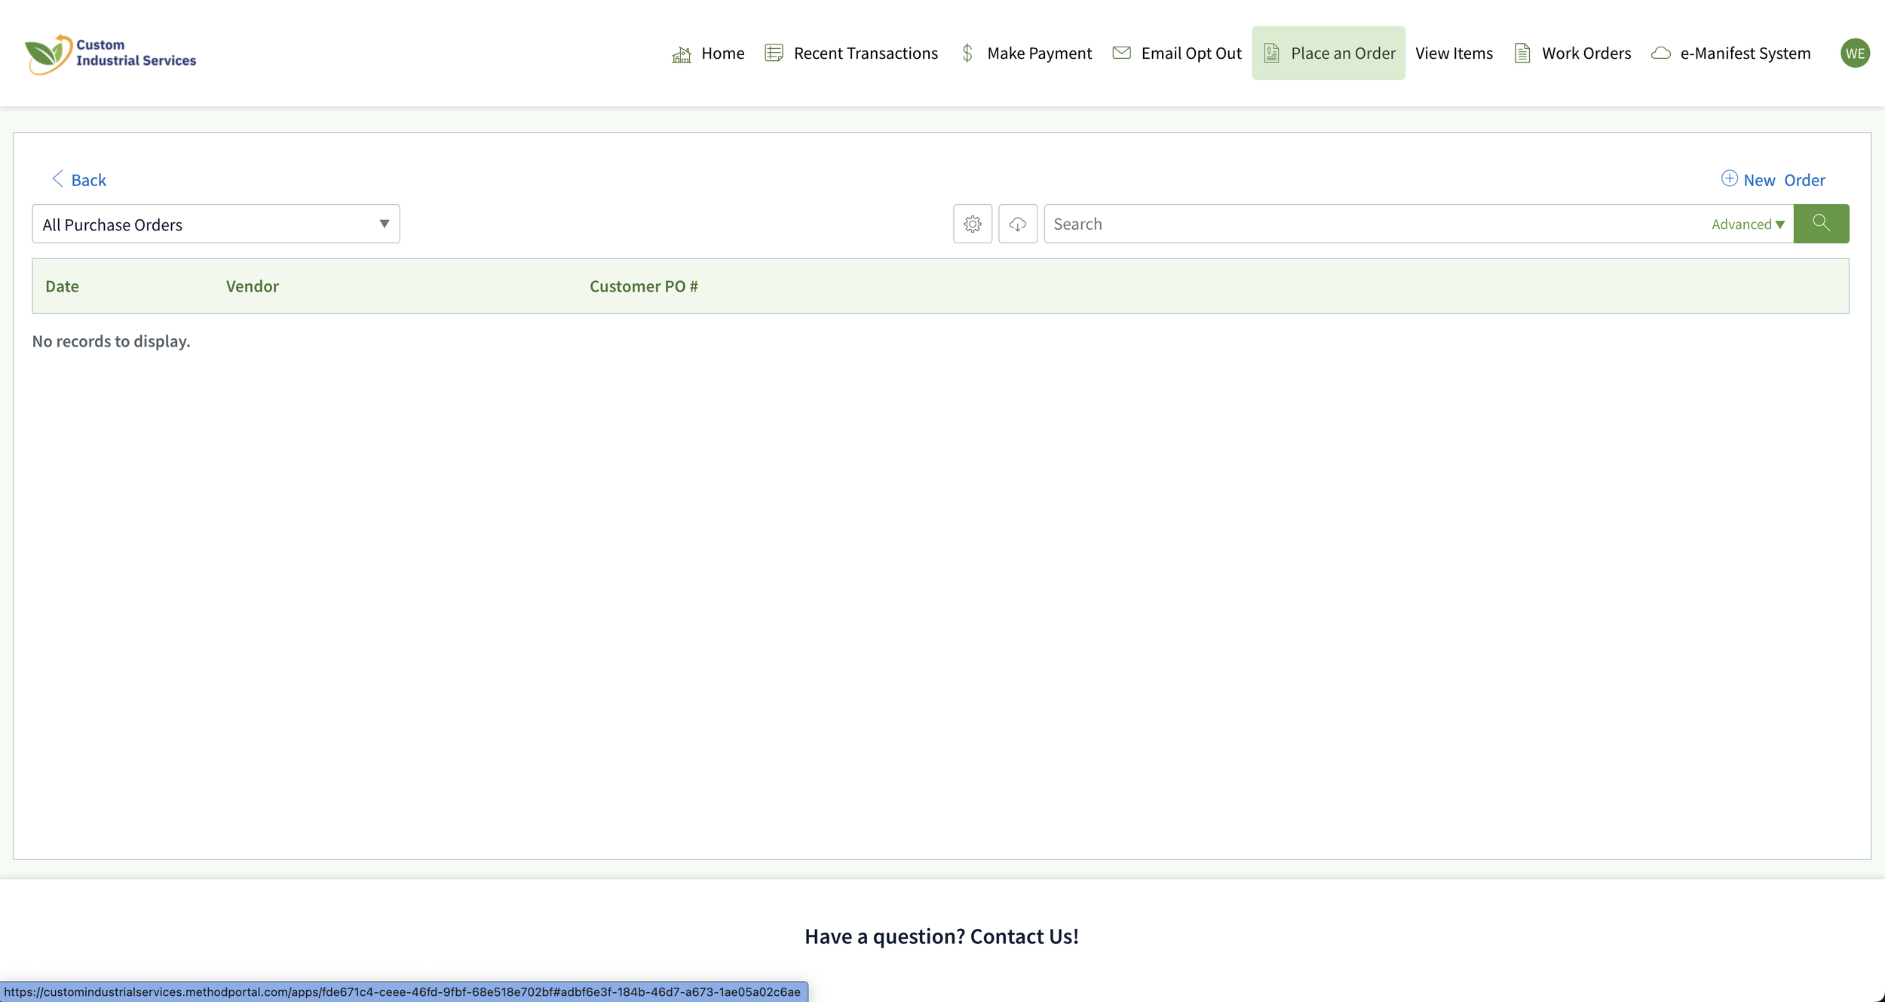Go to Work Orders page
The height and width of the screenshot is (1002, 1885).
(1586, 53)
